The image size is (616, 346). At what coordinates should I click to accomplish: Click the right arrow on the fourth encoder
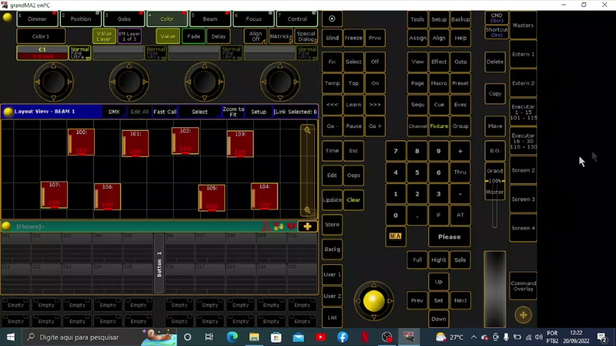point(297,82)
